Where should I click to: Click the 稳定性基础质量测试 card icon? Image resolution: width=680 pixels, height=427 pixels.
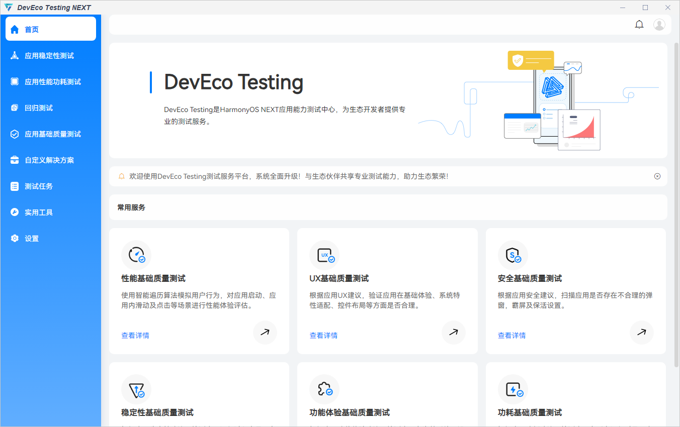coord(136,389)
